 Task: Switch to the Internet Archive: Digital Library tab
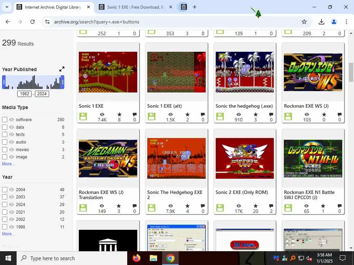click(x=53, y=7)
